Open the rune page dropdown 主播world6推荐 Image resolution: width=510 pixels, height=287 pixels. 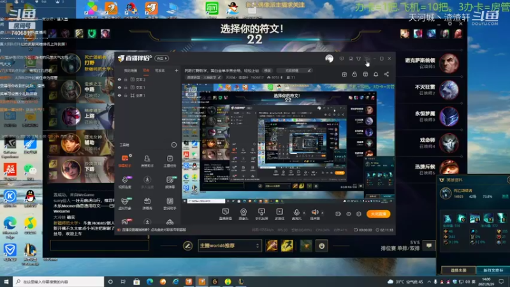pos(229,246)
